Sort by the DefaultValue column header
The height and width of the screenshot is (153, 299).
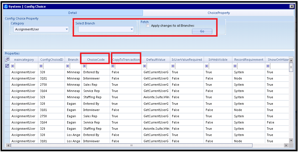point(156,60)
